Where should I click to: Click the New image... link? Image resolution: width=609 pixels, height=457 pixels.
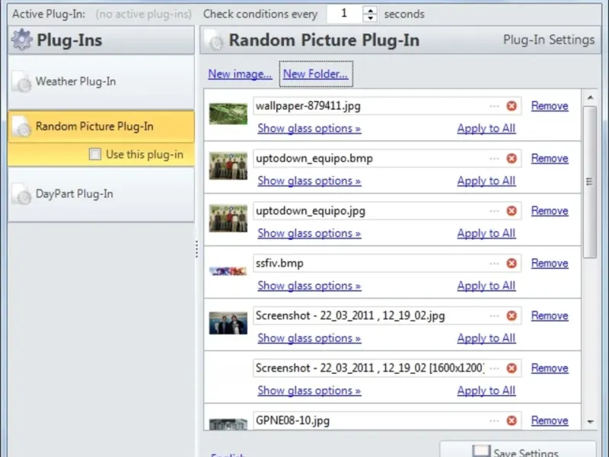(240, 74)
